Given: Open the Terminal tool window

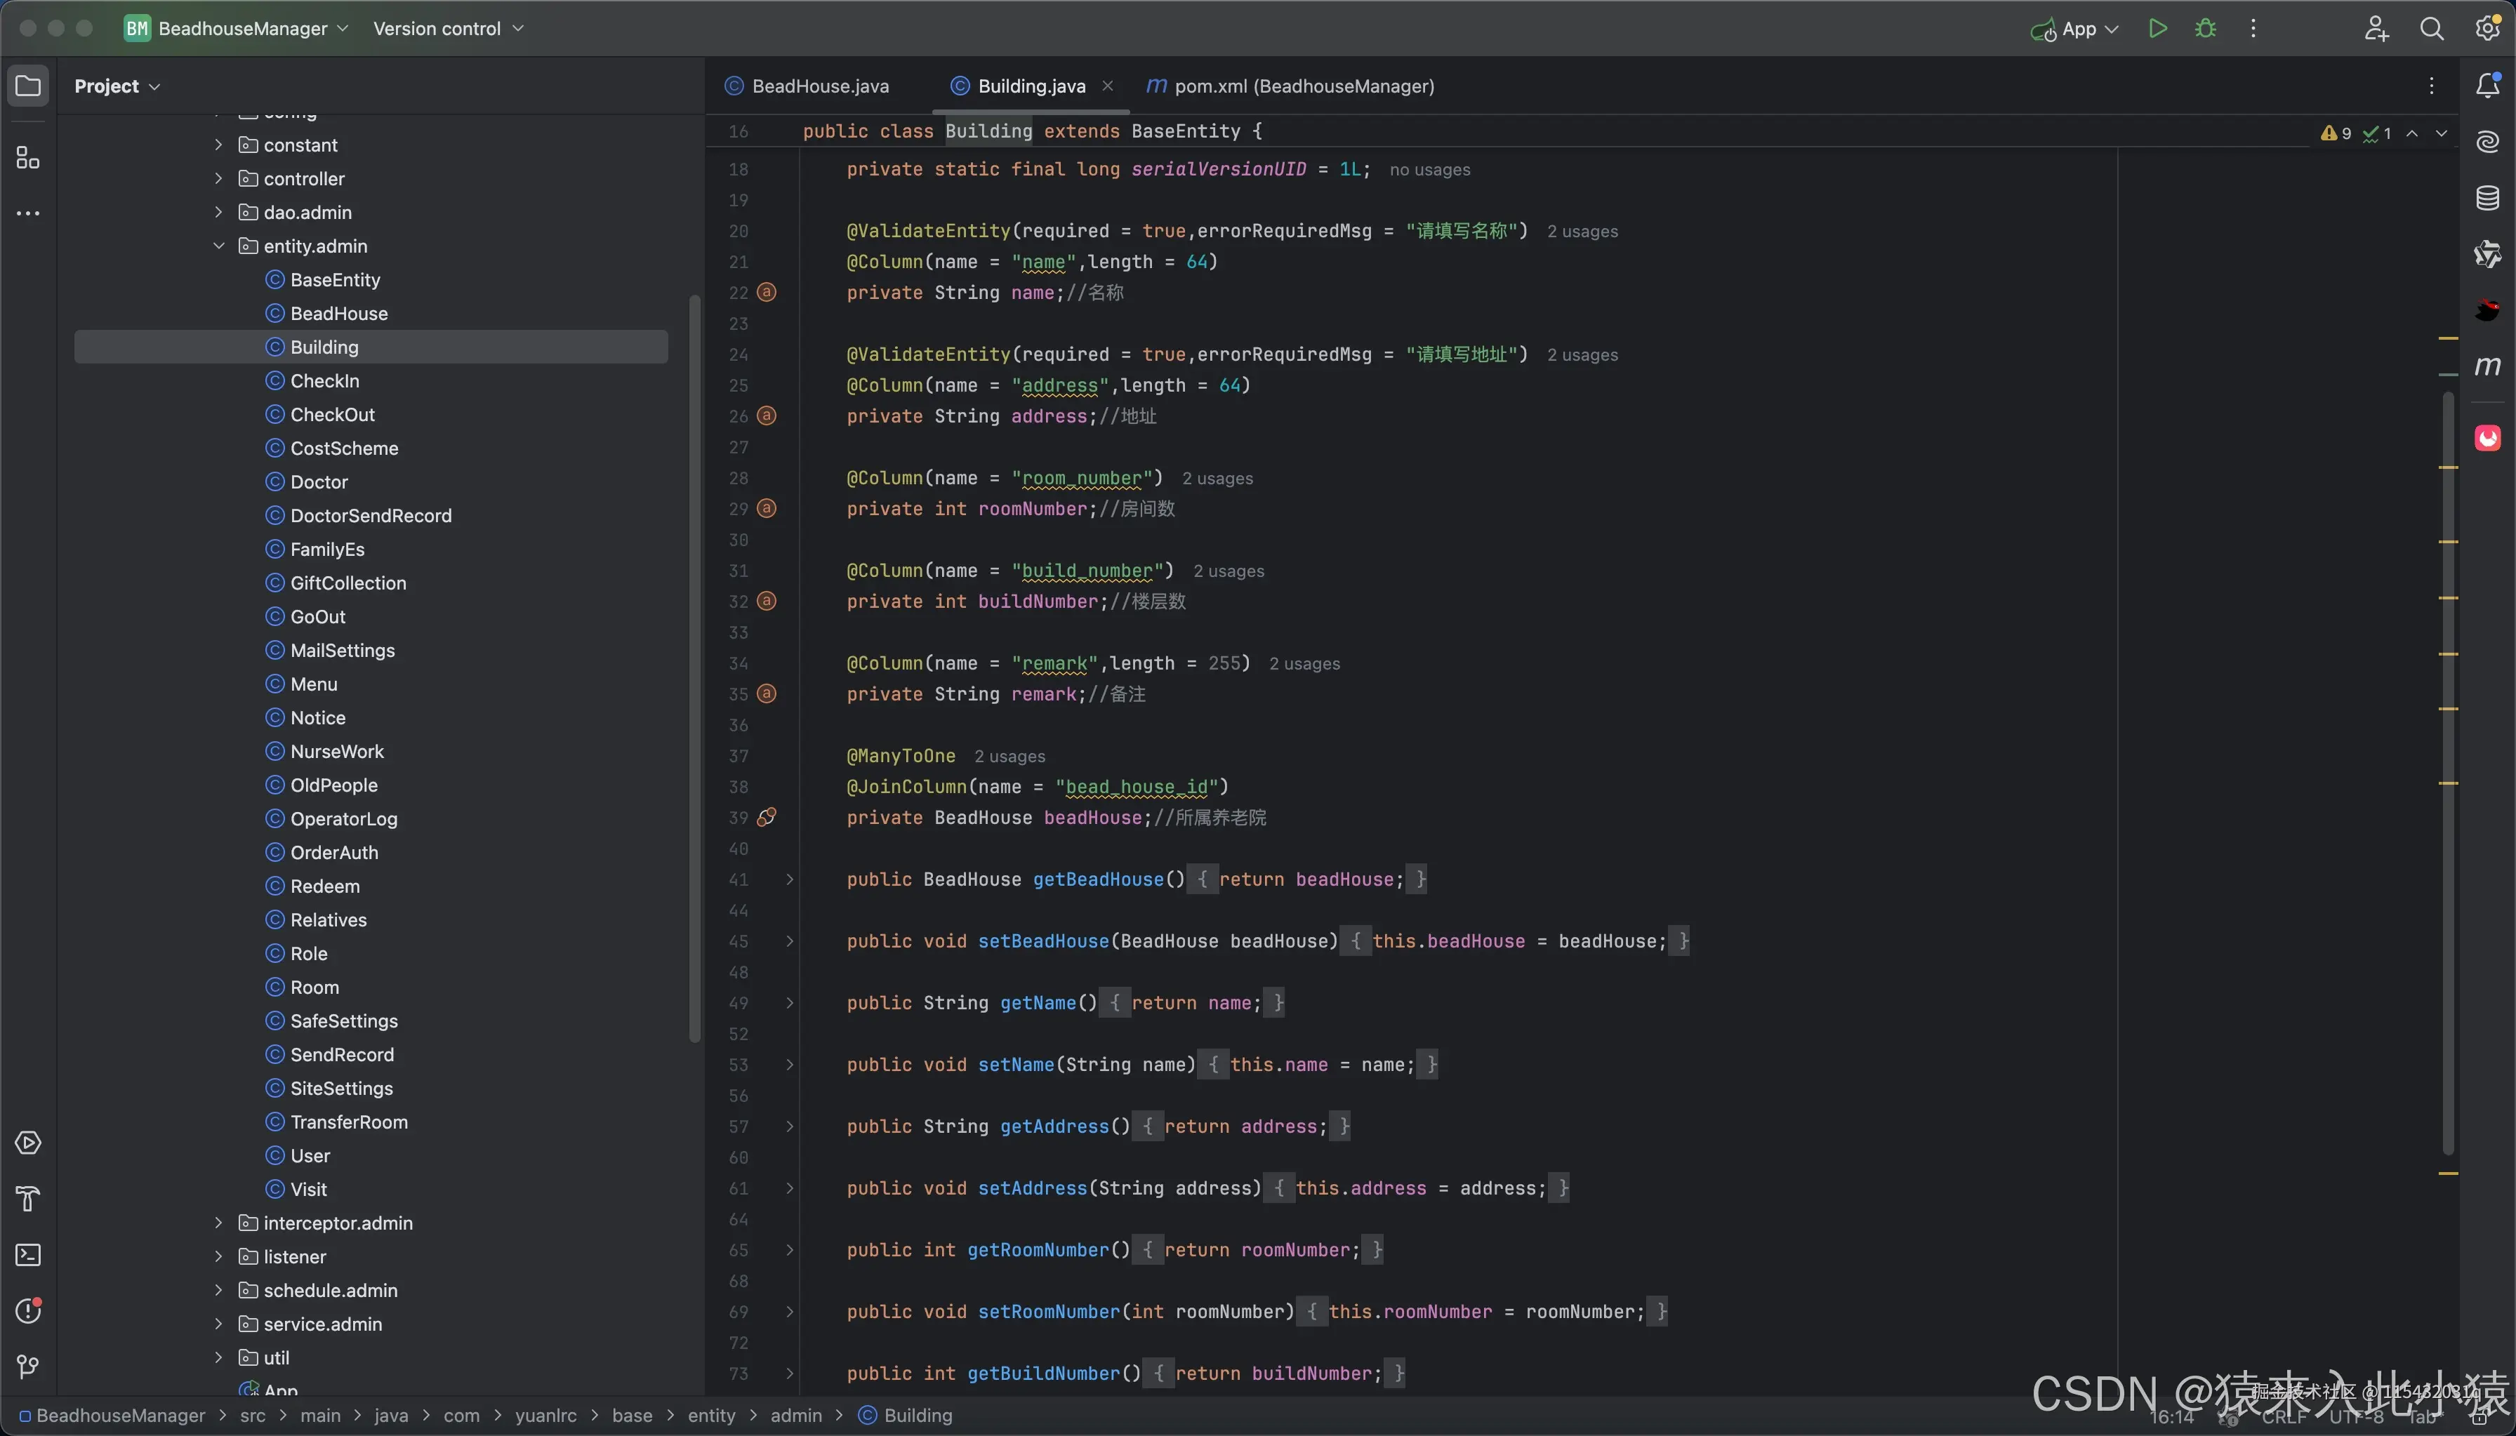Looking at the screenshot, I should (27, 1256).
